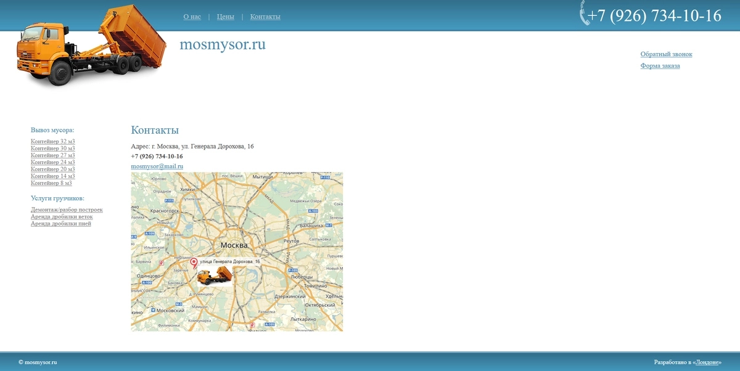
Task: Open 'Демонтаж/разбор построек' service link
Action: [67, 210]
